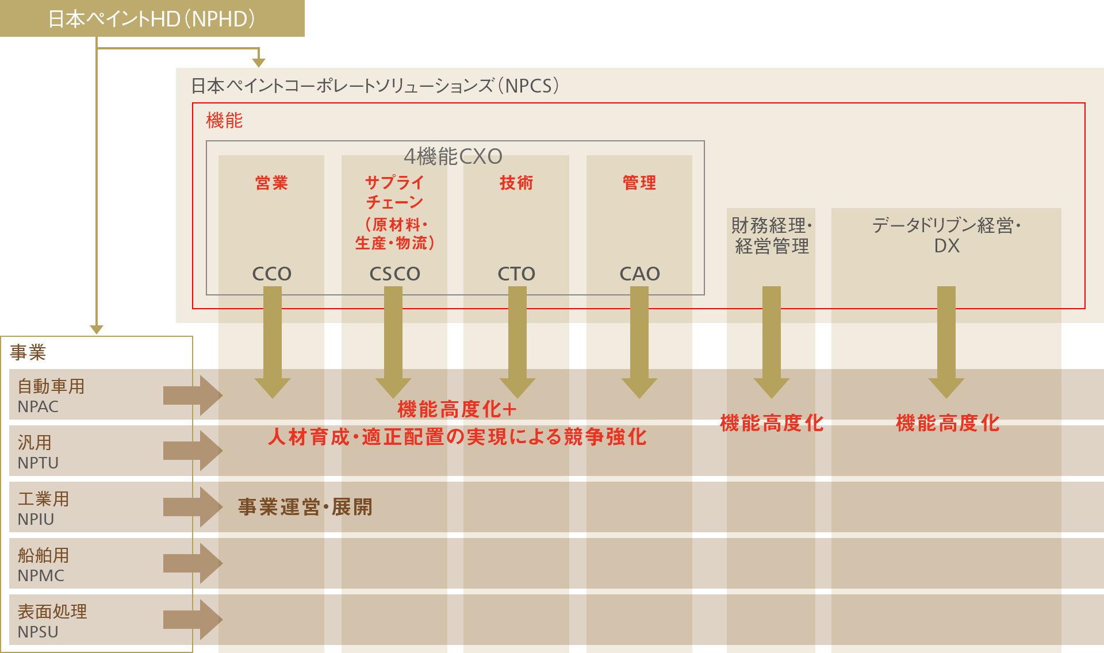
Task: Select the サプライチェーン function label
Action: pyautogui.click(x=394, y=193)
